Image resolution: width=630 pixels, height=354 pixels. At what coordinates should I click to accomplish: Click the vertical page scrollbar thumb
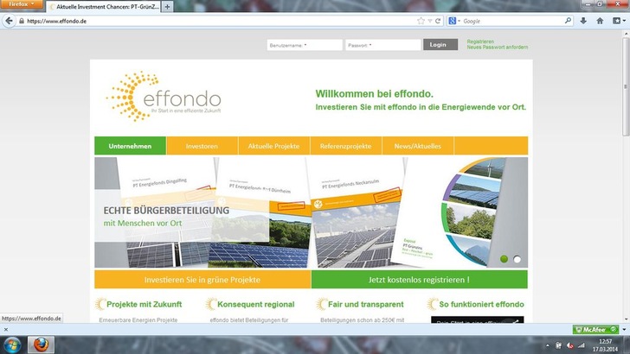pyautogui.click(x=626, y=87)
